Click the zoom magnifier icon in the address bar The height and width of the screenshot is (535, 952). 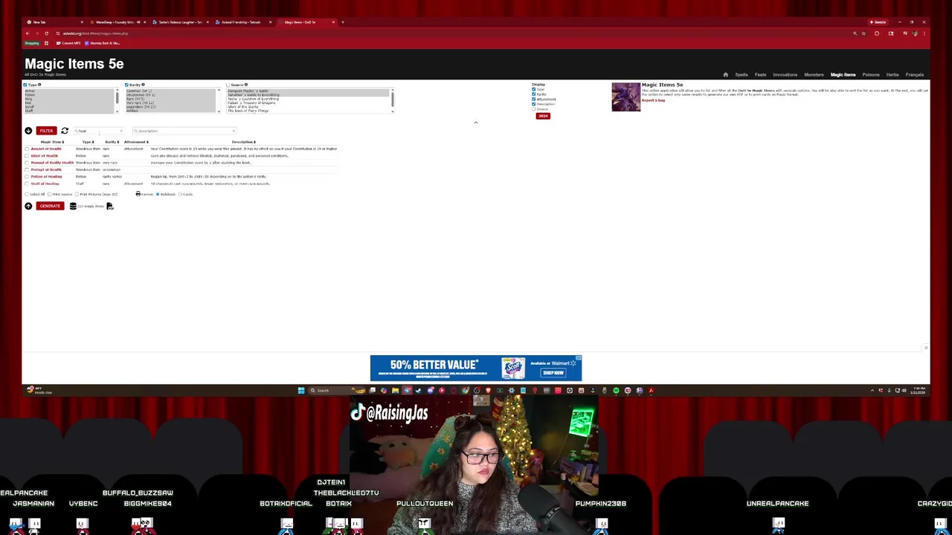(x=855, y=33)
